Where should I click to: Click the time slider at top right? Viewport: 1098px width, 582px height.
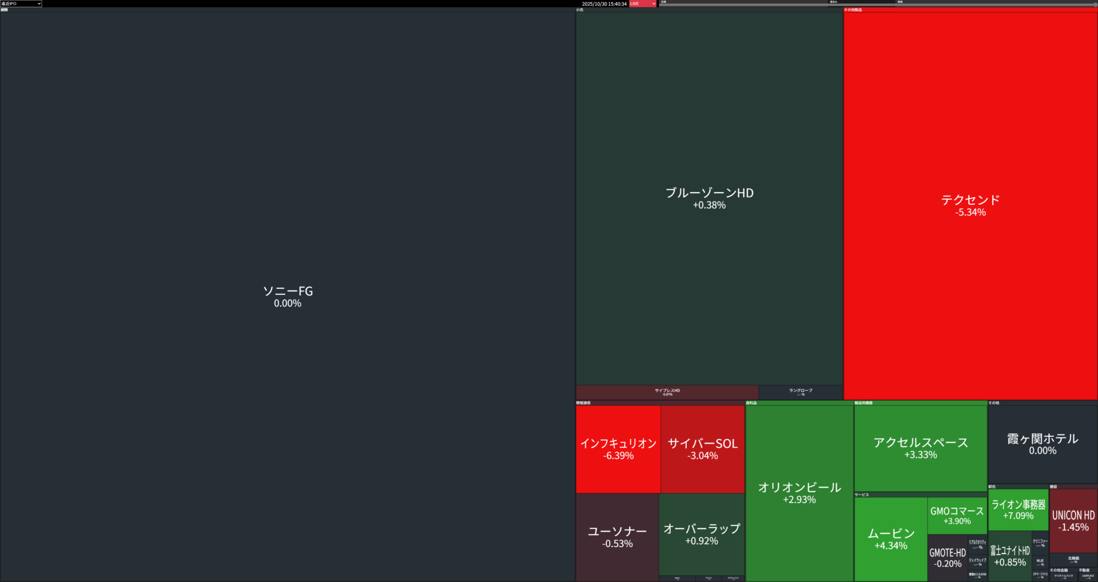(878, 5)
